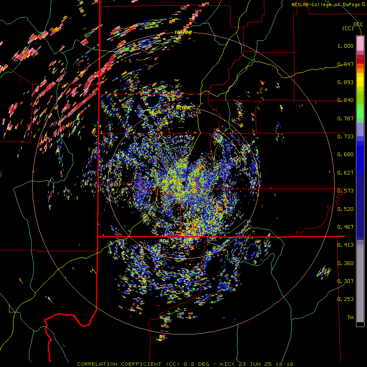The image size is (367, 367).
Task: Click the 0.2 DEG elevation text
Action: coord(196,364)
